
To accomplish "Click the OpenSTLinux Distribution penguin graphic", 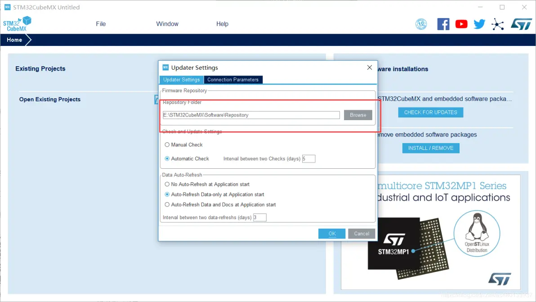I will click(477, 233).
